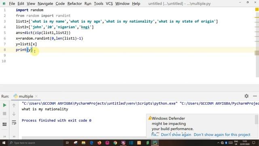Click 'what is my name' string

[x=49, y=21]
